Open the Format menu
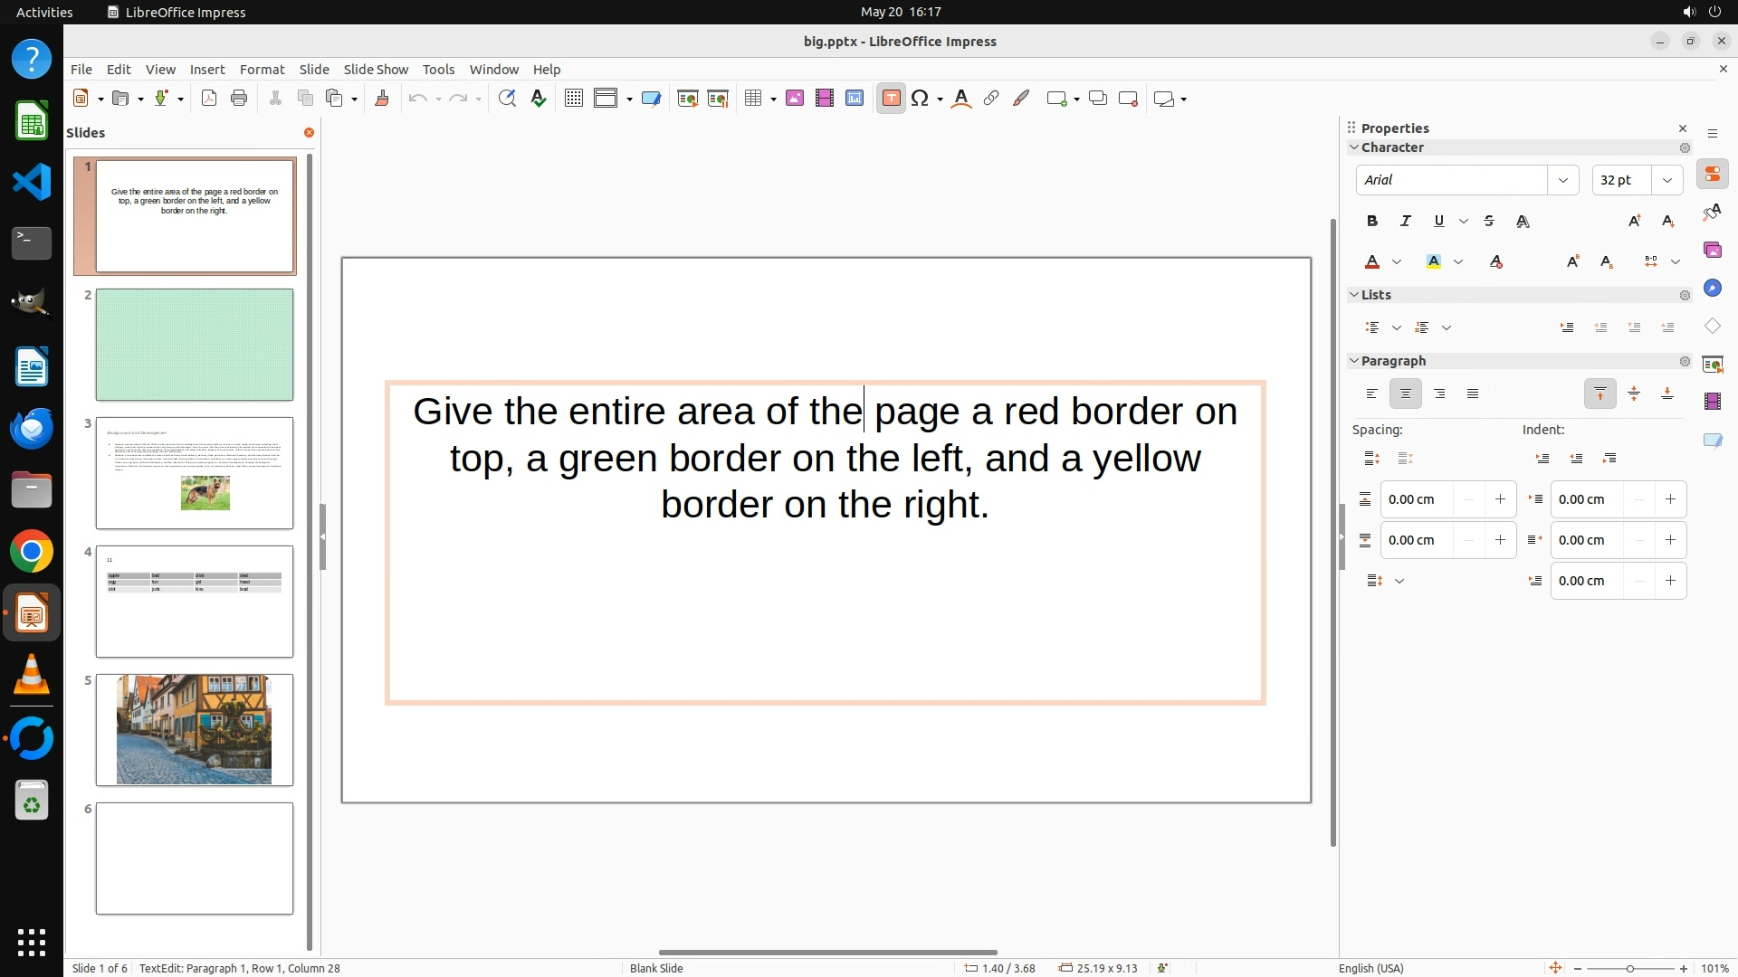This screenshot has height=977, width=1738. tap(262, 70)
